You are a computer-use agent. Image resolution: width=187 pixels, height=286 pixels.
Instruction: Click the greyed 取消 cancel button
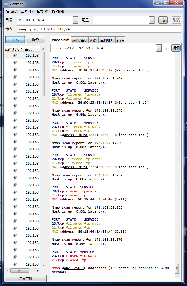pos(176,20)
